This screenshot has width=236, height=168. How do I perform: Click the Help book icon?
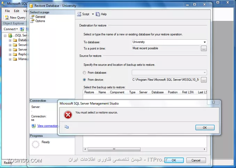98,14
